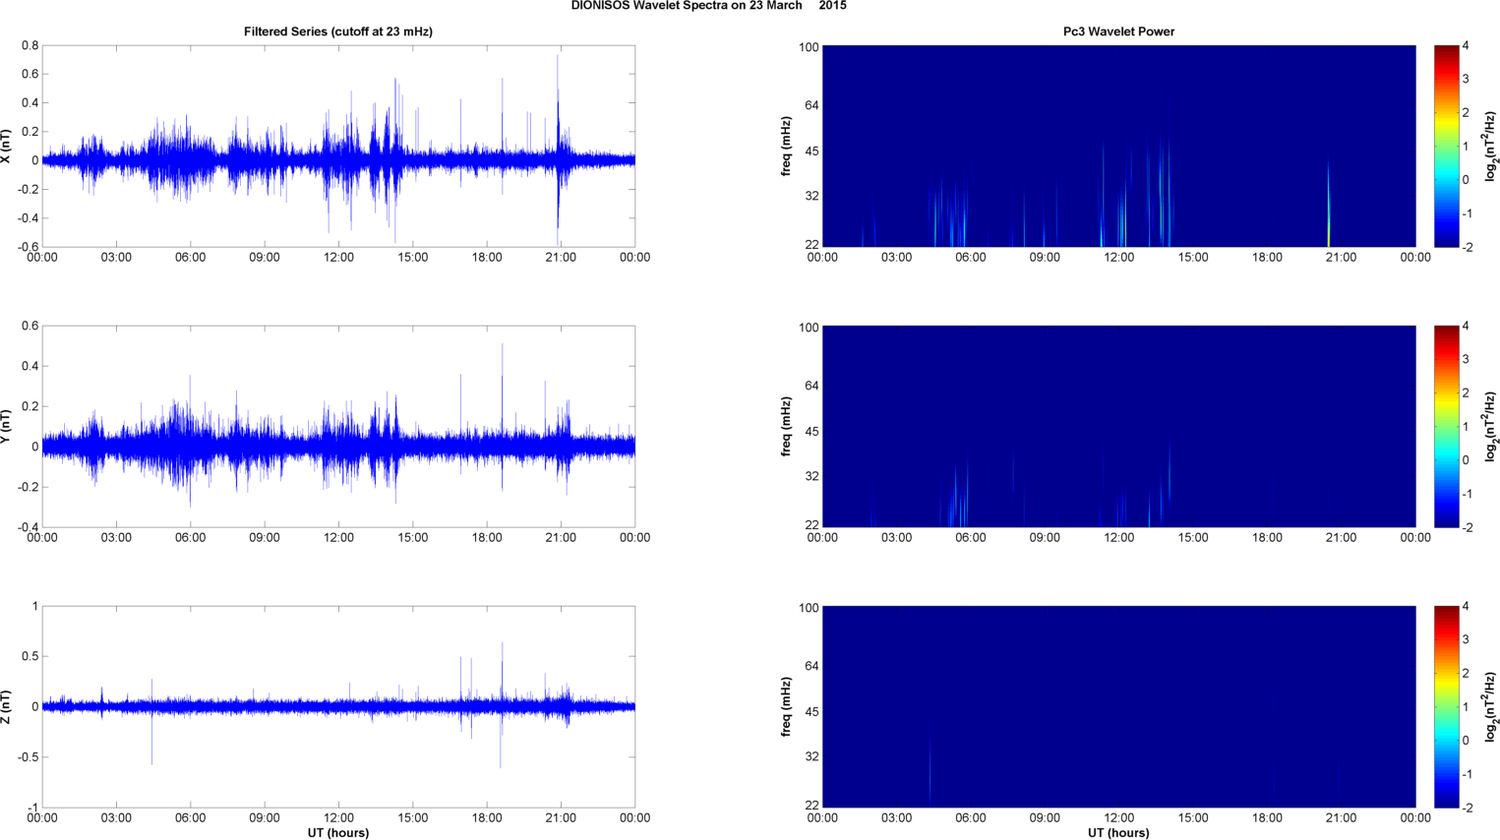This screenshot has height=840, width=1500.
Task: Click the X (nT) axis label
Action: click(x=7, y=146)
